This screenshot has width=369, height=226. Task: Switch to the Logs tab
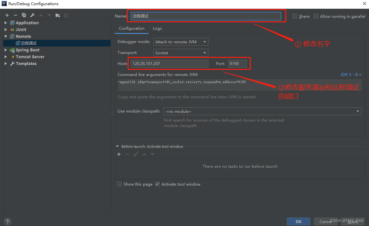coord(157,28)
